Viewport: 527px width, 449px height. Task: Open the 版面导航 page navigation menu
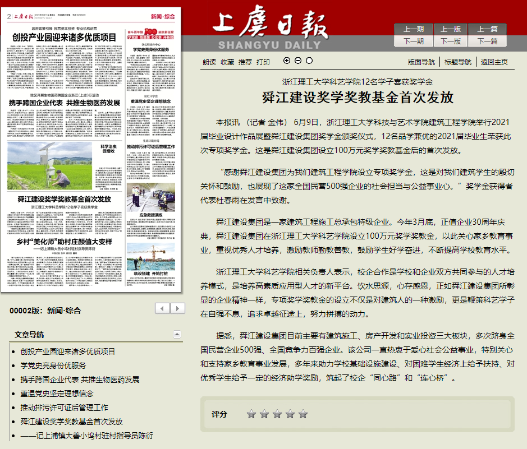coord(421,62)
